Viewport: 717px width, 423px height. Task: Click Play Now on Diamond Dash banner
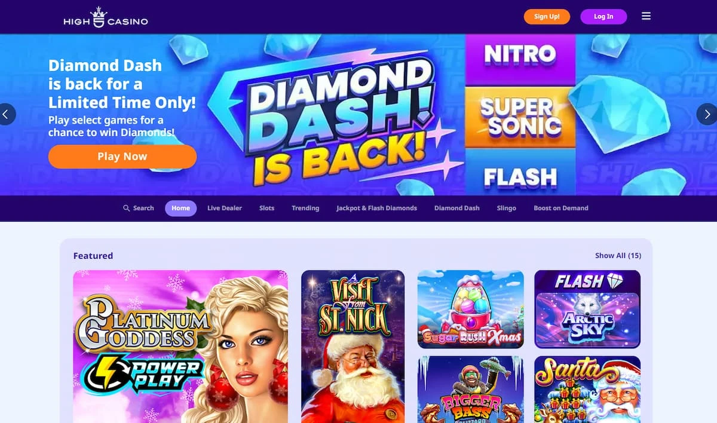click(x=122, y=157)
